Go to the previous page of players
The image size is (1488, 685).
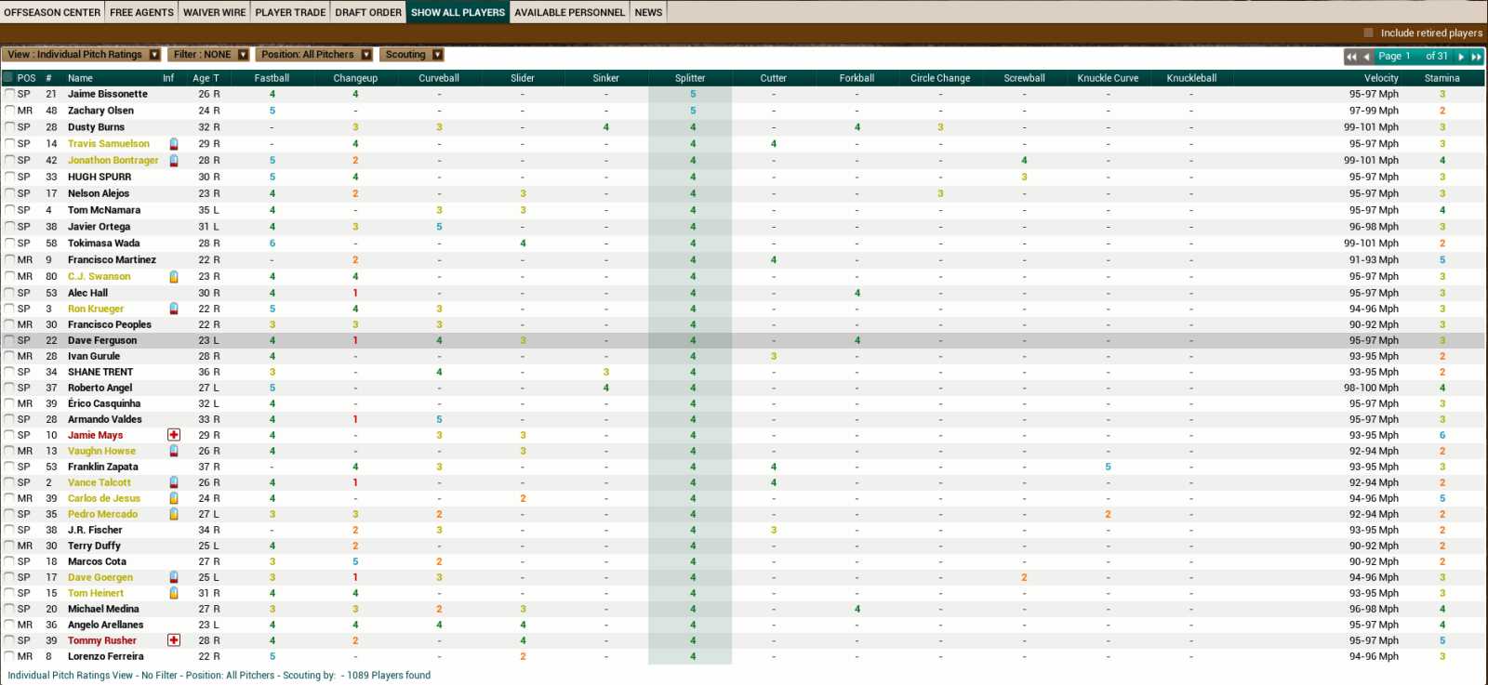[x=1365, y=57]
